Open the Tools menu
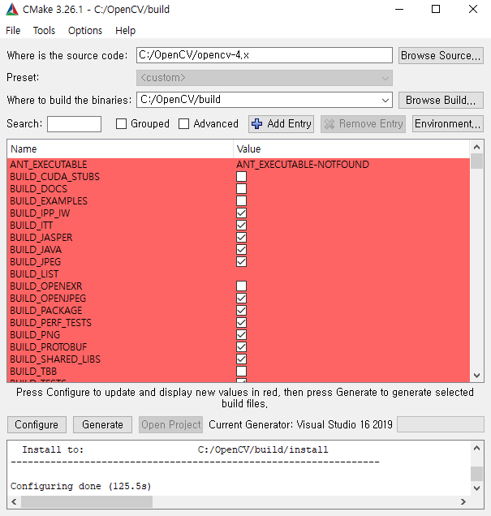Viewport: 491px width, 516px height. coord(44,31)
